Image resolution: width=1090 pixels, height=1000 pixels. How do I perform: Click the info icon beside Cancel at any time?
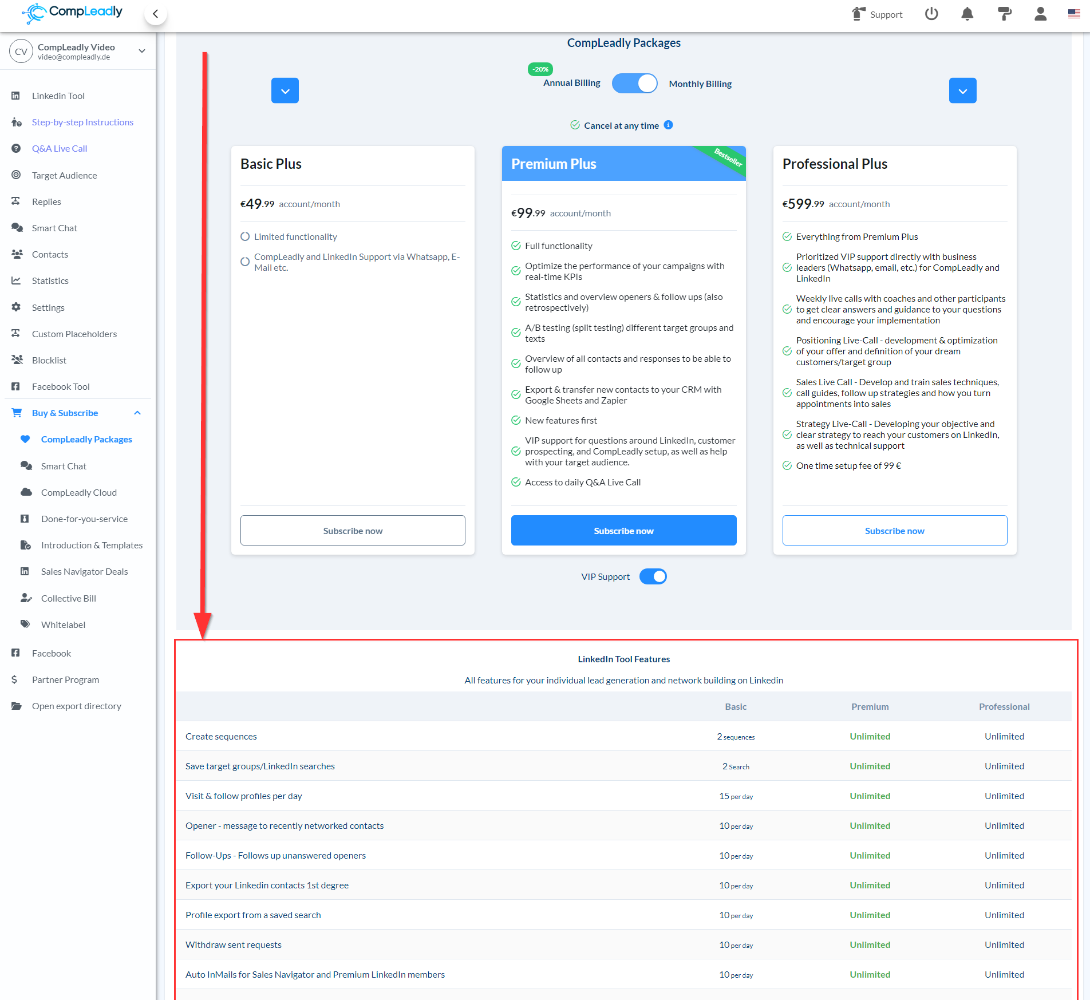[668, 125]
